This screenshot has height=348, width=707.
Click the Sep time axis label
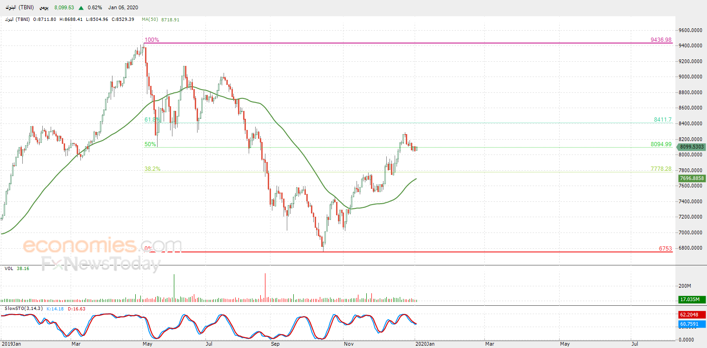(x=275, y=344)
